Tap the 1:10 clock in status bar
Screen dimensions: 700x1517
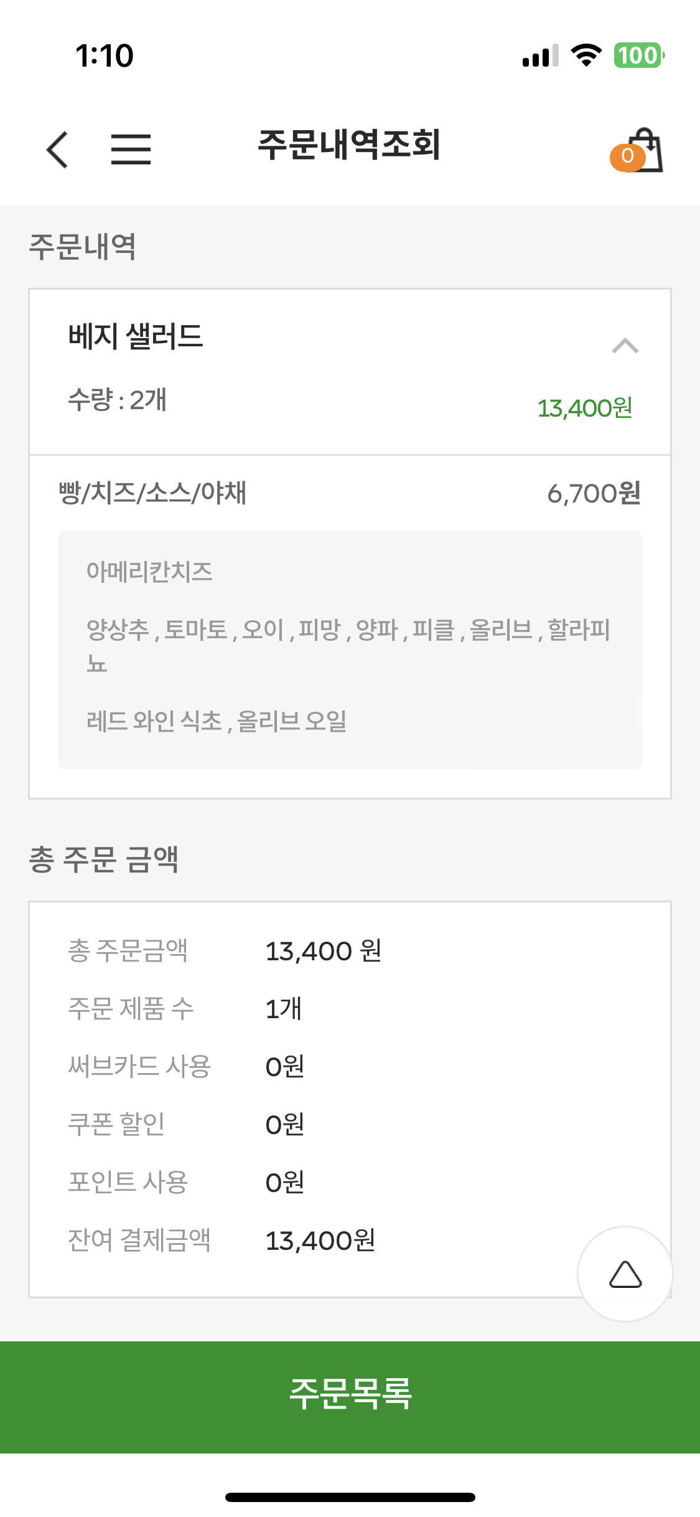[x=105, y=56]
